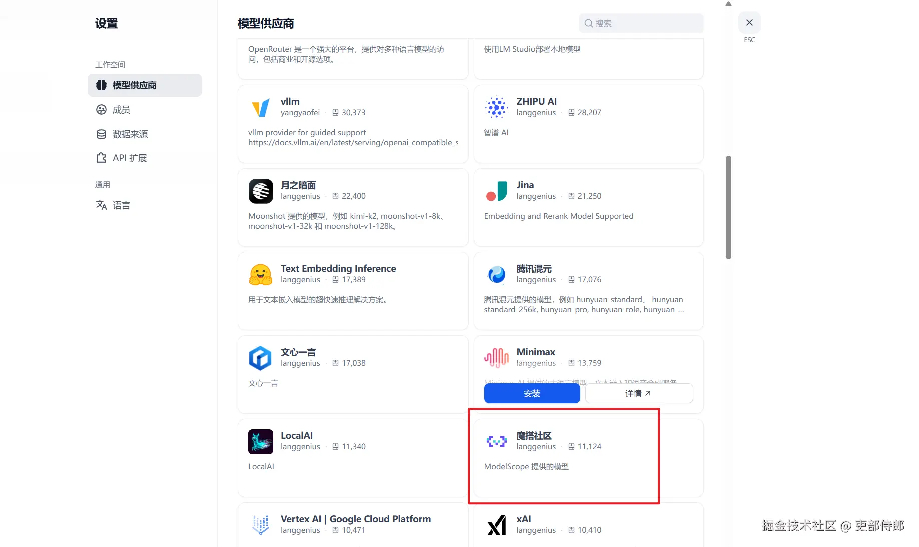Select the ZHIPU AI provider title

[x=536, y=101]
